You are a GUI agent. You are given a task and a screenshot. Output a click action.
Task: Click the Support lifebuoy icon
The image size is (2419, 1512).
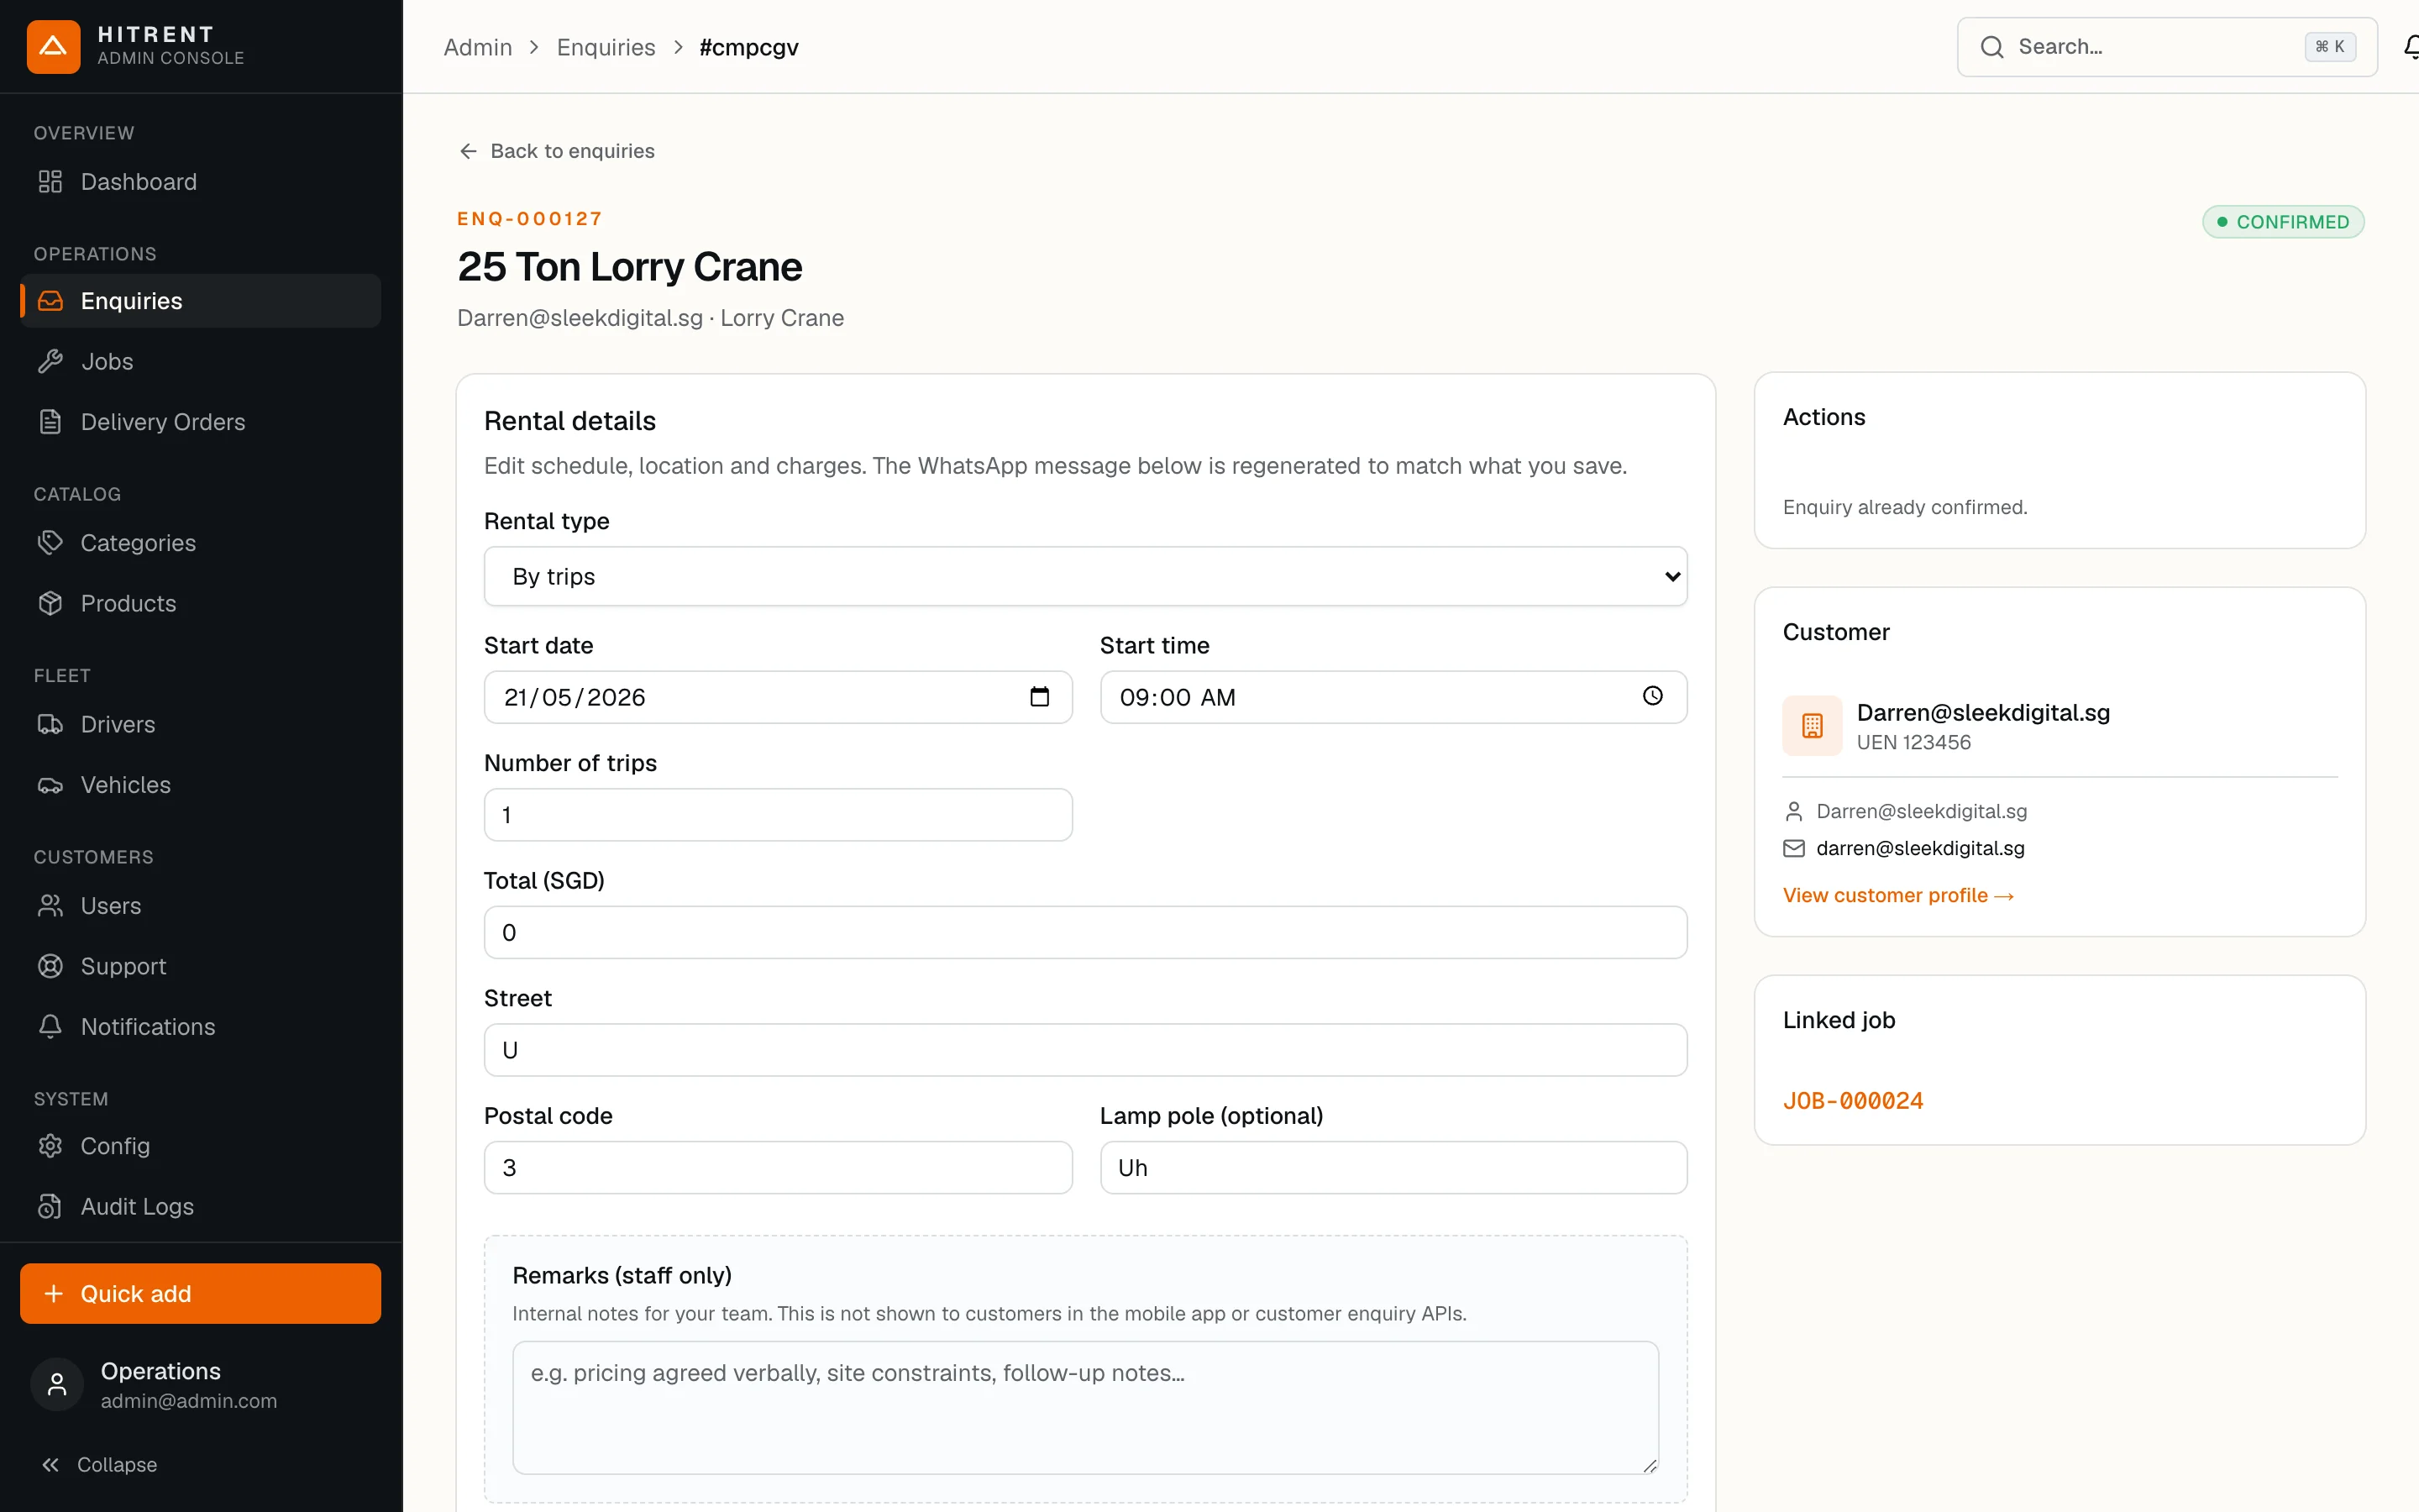point(50,966)
